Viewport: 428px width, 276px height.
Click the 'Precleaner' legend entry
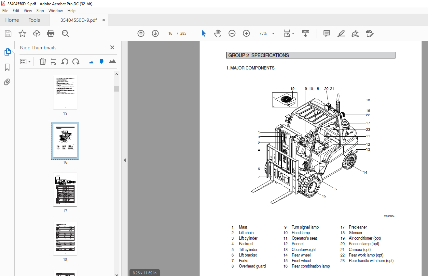358,227
